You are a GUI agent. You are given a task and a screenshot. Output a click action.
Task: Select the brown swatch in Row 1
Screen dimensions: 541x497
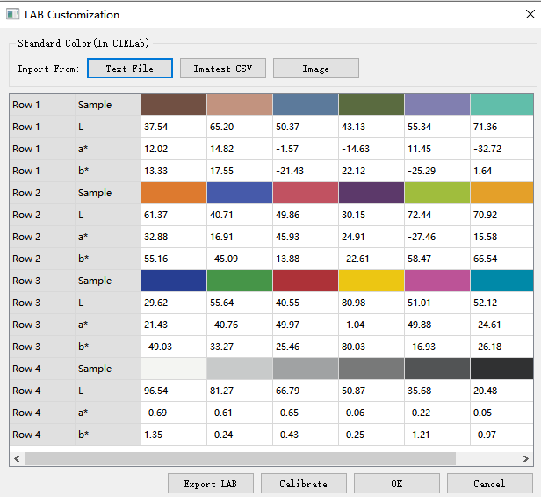click(x=174, y=105)
